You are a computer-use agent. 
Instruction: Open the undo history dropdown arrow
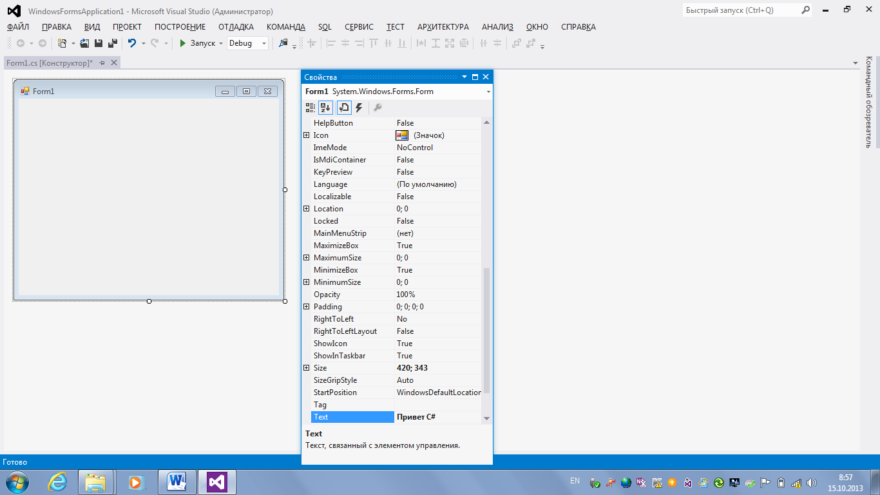(143, 43)
